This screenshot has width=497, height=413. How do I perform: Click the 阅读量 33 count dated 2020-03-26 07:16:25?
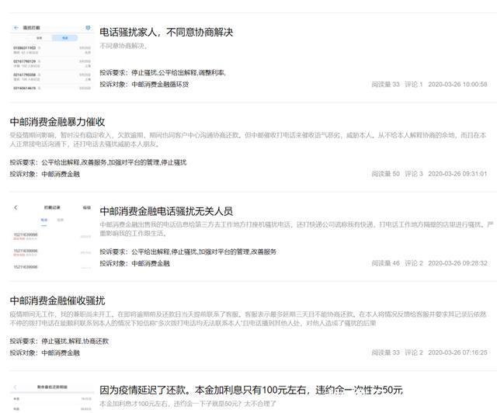point(385,352)
